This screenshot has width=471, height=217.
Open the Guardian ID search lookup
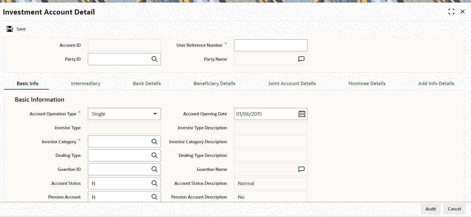click(x=154, y=169)
